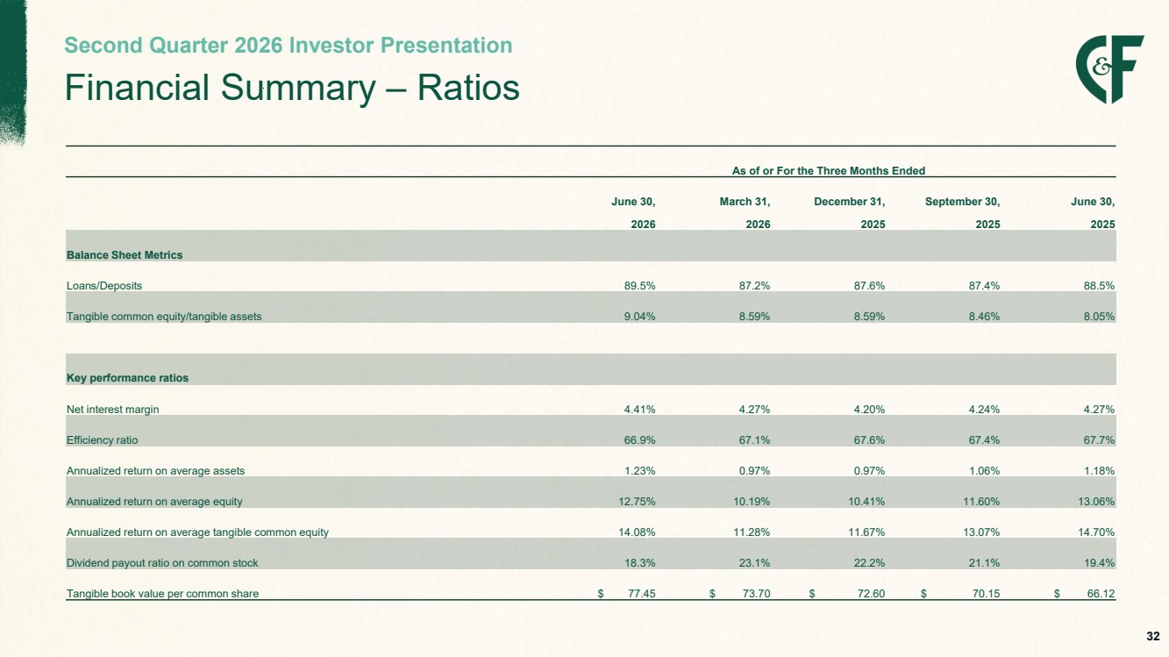Image resolution: width=1169 pixels, height=657 pixels.
Task: Click the March 31, 2026 column header
Action: [745, 213]
